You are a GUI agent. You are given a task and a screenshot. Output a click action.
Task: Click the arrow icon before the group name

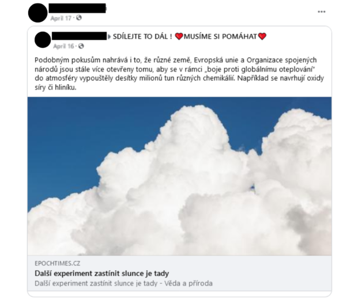109,36
